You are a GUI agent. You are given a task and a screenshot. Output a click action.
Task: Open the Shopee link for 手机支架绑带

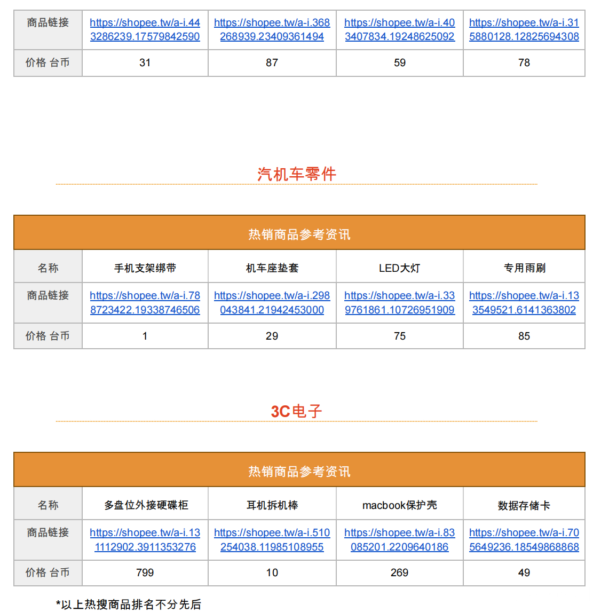click(x=144, y=302)
